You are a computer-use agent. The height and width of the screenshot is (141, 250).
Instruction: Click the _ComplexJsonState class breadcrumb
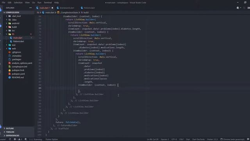click(69, 13)
